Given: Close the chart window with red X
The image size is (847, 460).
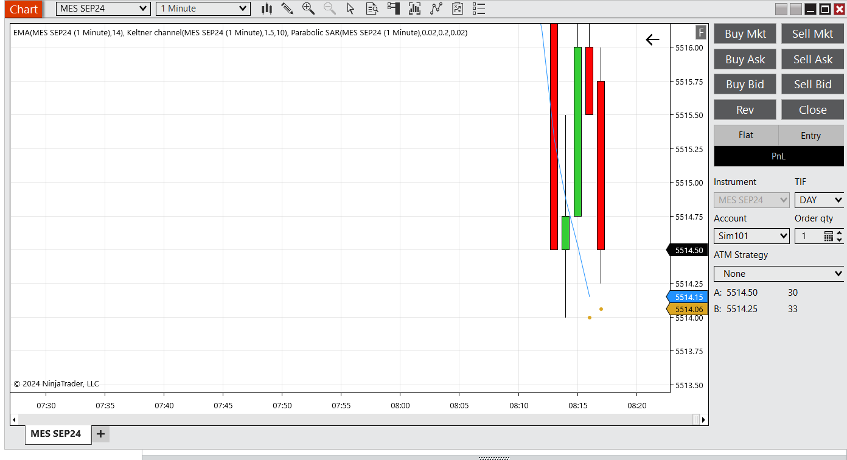Looking at the screenshot, I should click(x=840, y=9).
